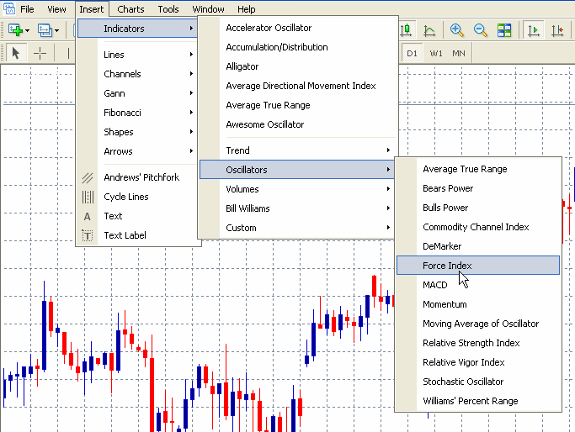The image size is (575, 432).
Task: Expand the Indicators submenu
Action: (x=138, y=29)
